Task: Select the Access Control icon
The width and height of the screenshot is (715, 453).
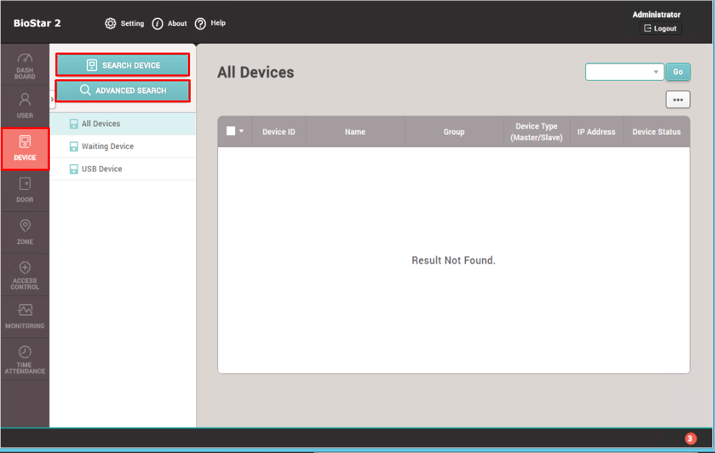Action: [25, 275]
